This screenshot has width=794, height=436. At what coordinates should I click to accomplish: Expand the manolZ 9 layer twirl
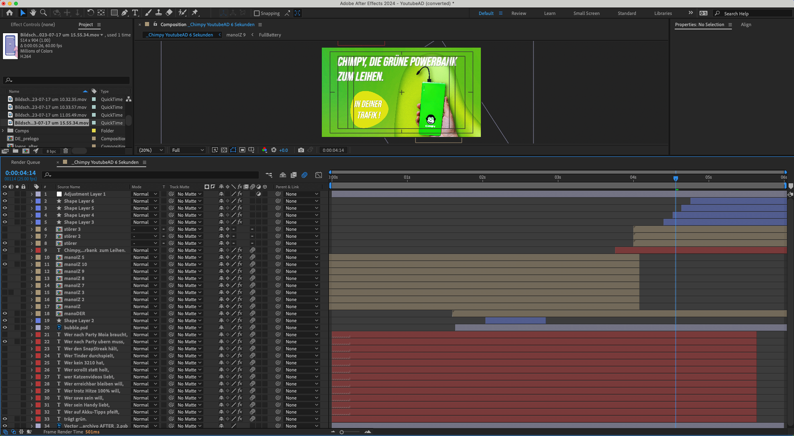(32, 272)
